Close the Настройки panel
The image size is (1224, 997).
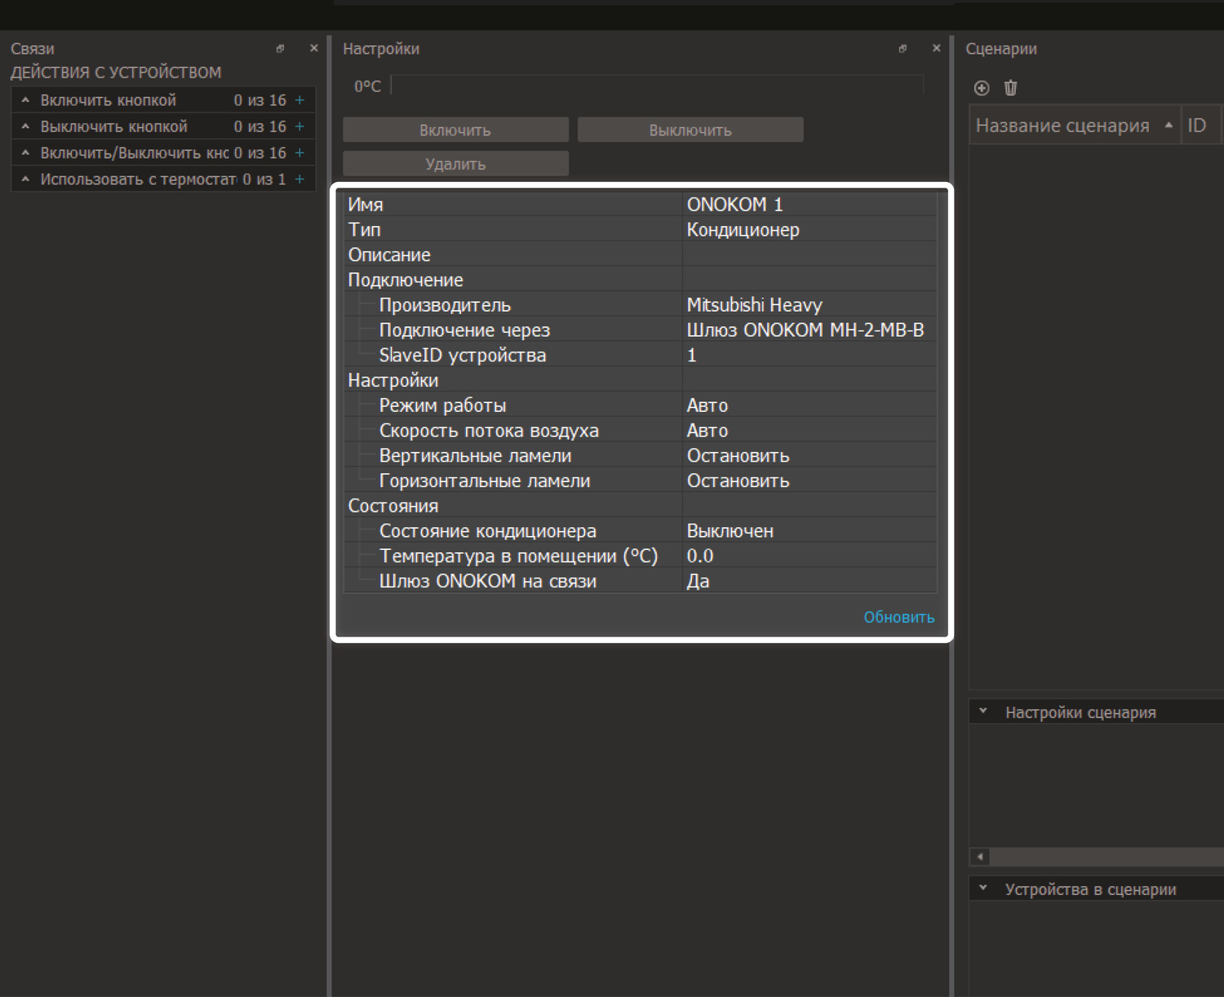(936, 49)
